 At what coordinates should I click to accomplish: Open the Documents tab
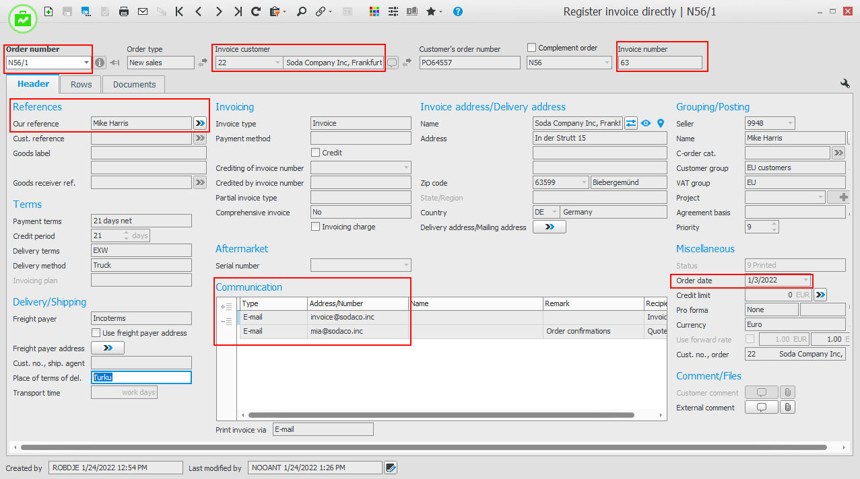click(x=134, y=84)
